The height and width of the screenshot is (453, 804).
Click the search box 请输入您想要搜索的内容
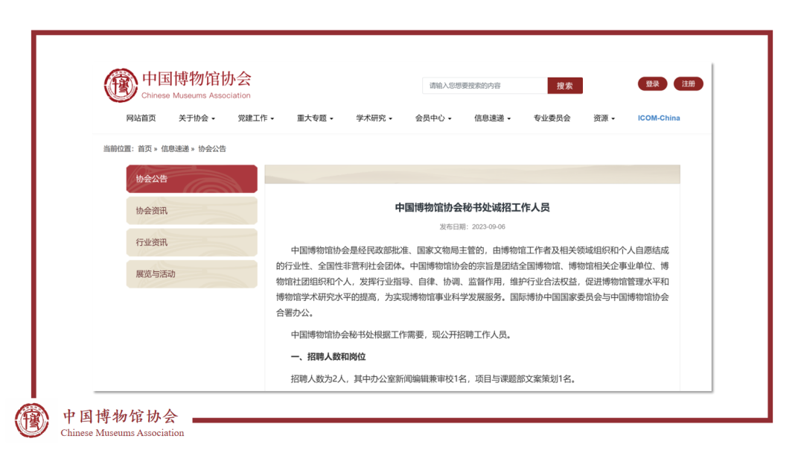point(485,86)
